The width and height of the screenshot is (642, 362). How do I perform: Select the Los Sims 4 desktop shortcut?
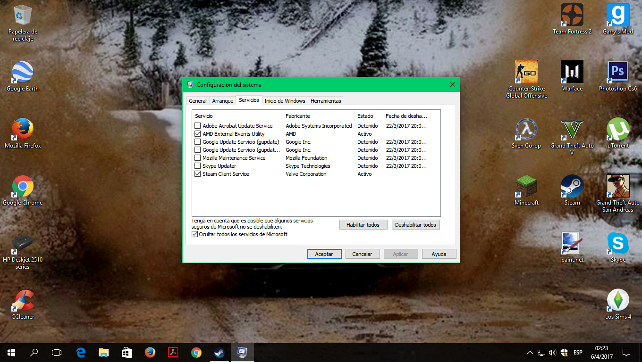pos(618,304)
